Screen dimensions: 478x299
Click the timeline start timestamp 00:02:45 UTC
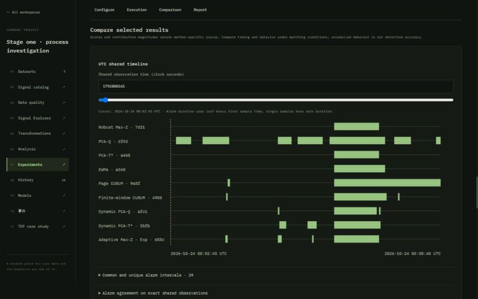[x=199, y=253]
